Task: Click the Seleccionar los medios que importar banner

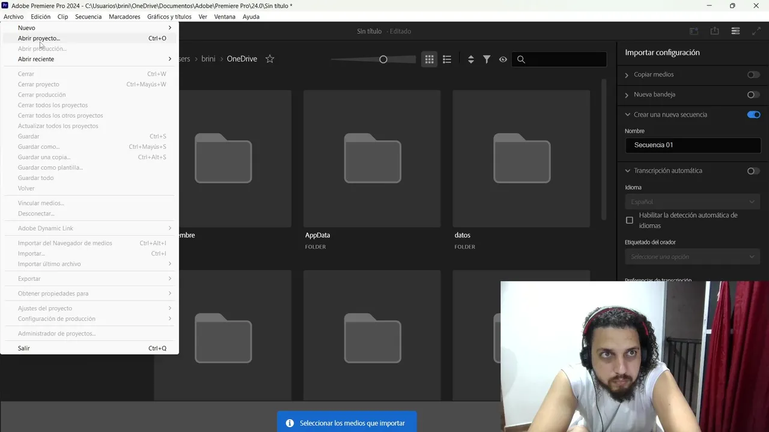Action: click(x=347, y=422)
